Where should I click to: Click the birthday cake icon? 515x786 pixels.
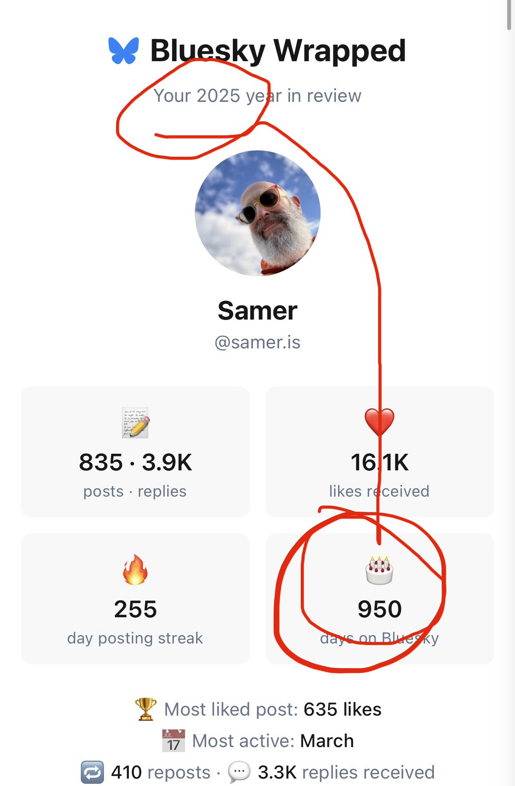click(379, 570)
